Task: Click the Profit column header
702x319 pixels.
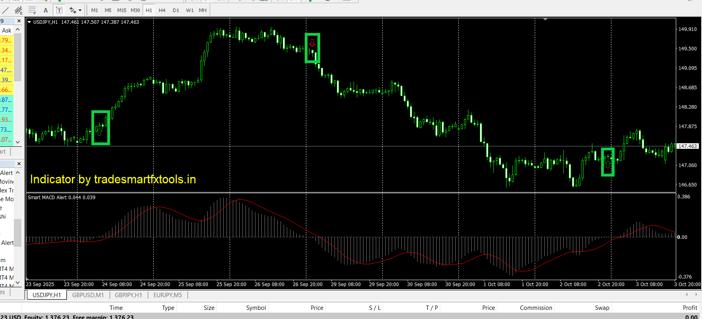Action: click(690, 308)
